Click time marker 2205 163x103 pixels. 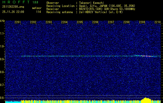click(x=80, y=22)
